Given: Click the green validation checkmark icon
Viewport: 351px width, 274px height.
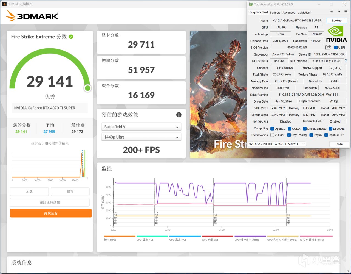Looking at the screenshot, I should 71,37.
